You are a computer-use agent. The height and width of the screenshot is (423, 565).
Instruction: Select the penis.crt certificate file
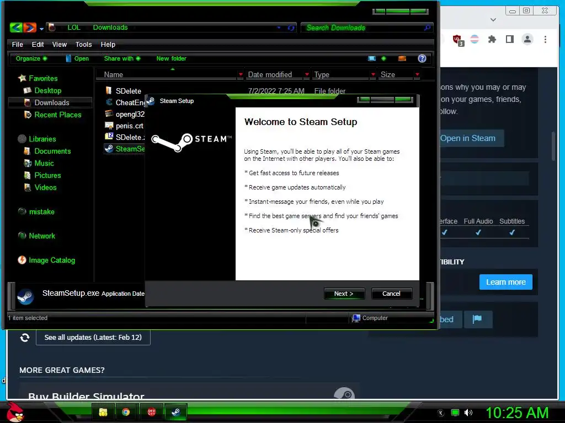tap(124, 126)
